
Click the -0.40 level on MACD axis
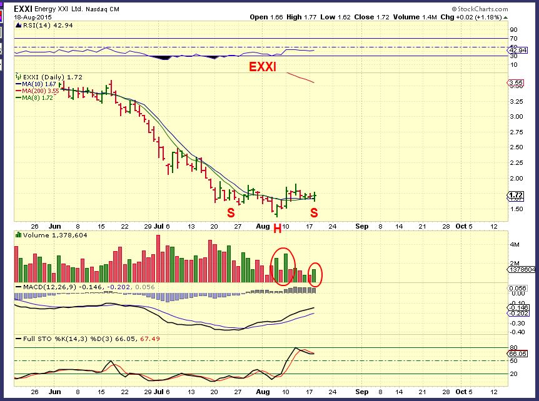(x=516, y=332)
